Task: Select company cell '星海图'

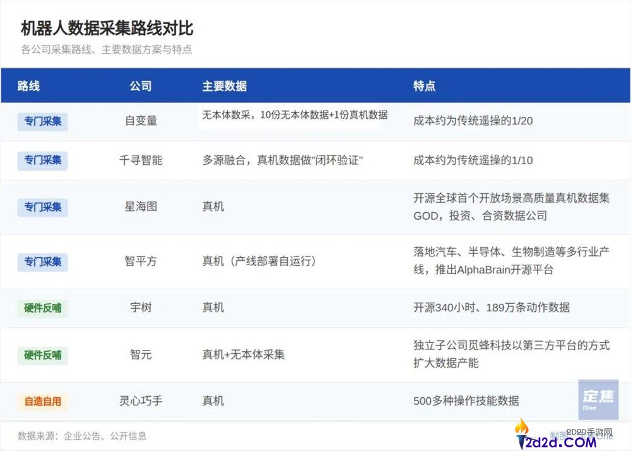Action: coord(141,207)
